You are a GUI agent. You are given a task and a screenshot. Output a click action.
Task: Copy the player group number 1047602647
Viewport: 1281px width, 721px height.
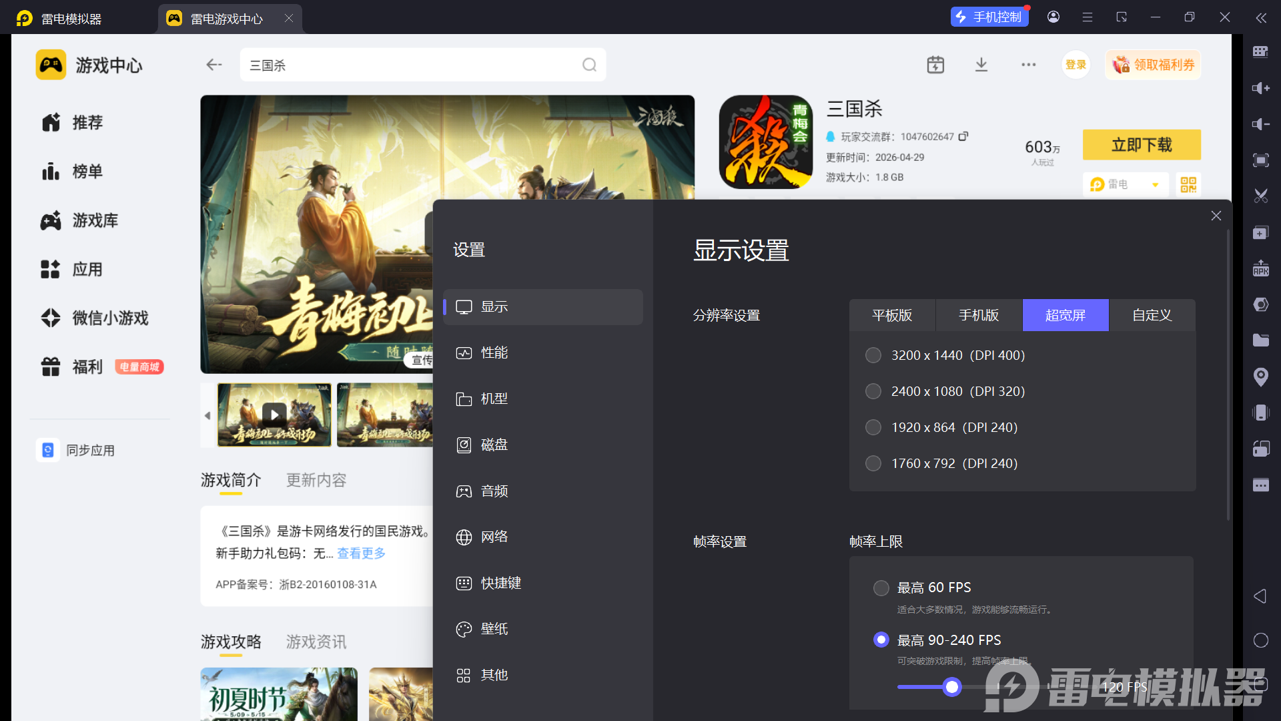pyautogui.click(x=963, y=136)
